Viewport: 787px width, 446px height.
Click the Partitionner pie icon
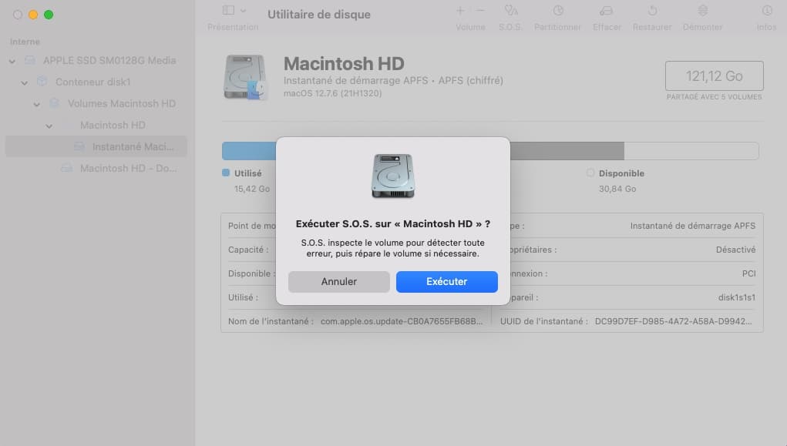557,10
